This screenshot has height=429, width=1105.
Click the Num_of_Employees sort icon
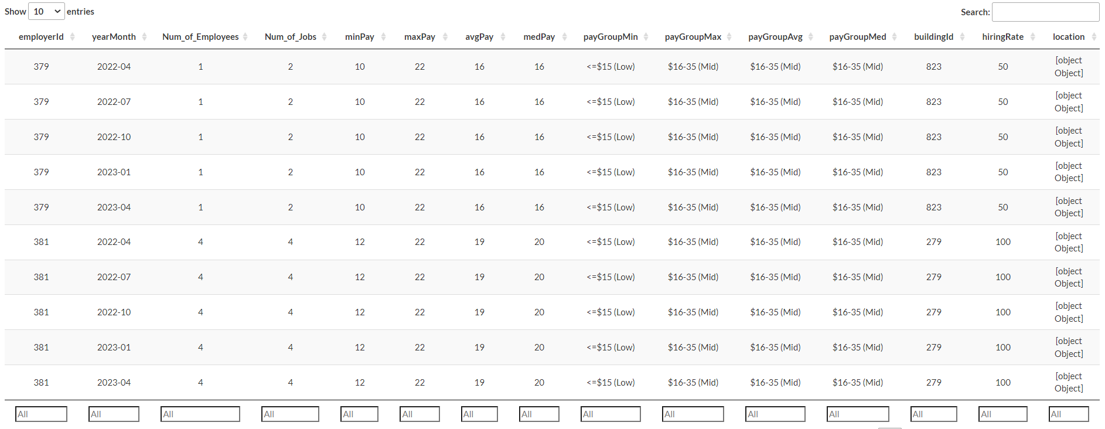pos(245,37)
